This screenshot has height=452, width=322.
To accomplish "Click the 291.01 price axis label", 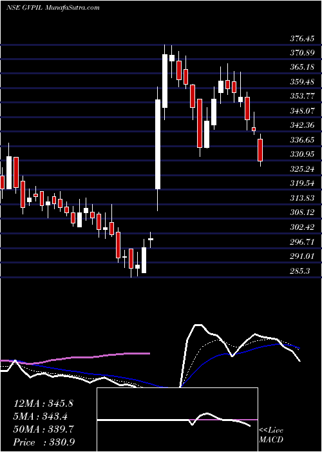I will tap(301, 256).
